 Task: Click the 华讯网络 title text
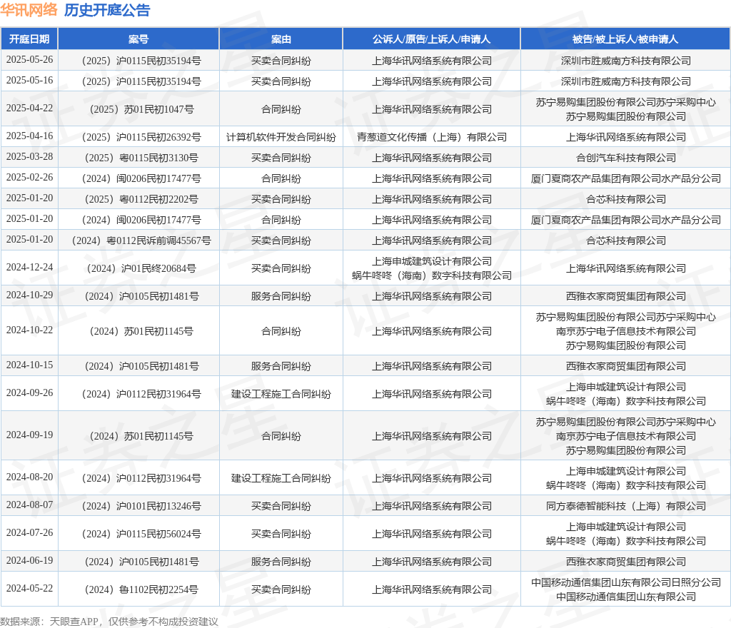29,10
